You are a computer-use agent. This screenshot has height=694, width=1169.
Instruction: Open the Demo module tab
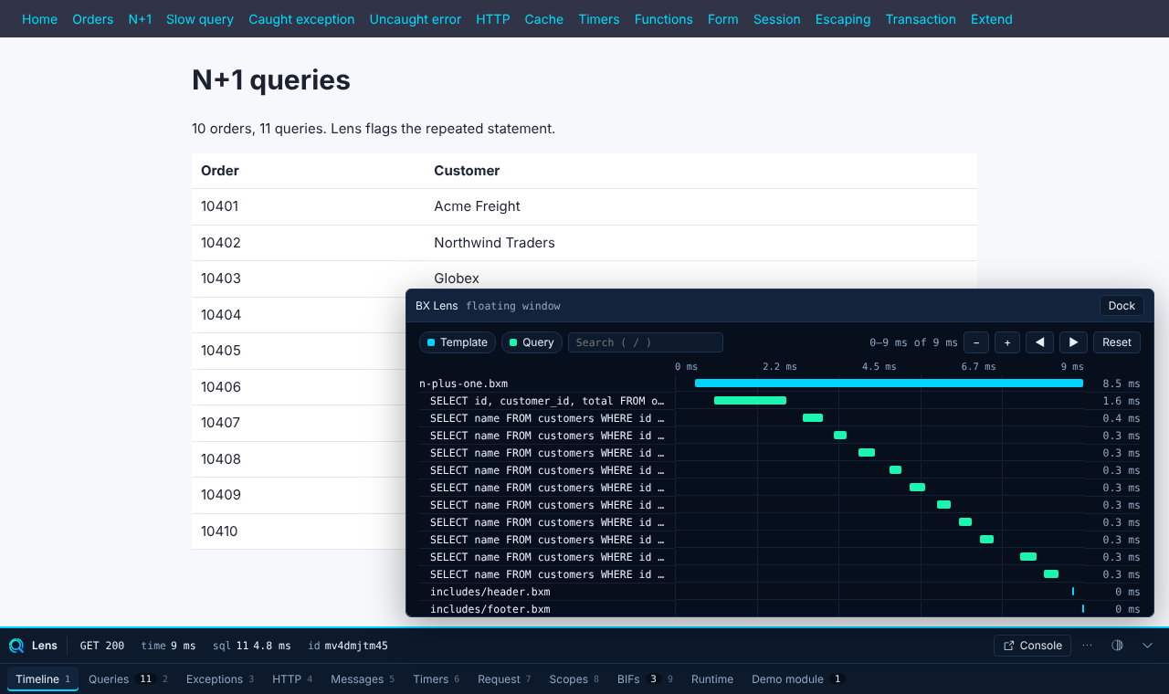coord(797,679)
